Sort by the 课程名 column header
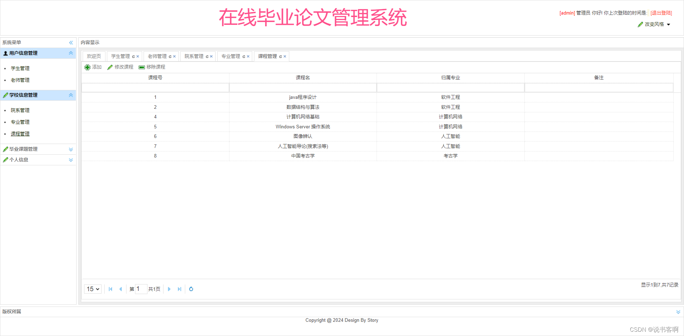This screenshot has height=336, width=684. coord(303,78)
